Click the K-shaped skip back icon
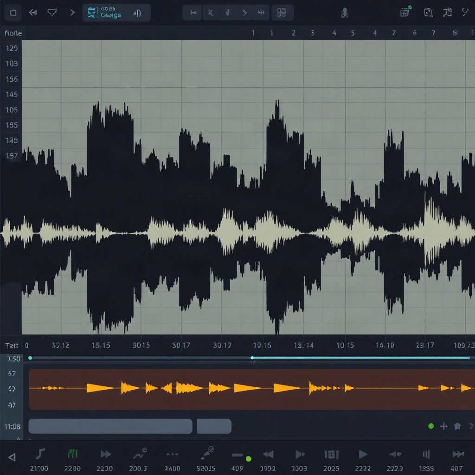This screenshot has height=475, width=475. [x=211, y=13]
